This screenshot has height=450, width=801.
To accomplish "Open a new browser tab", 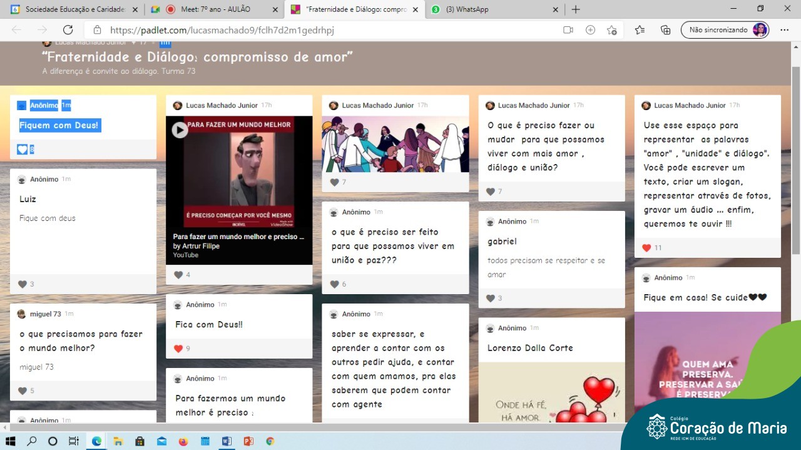I will coord(576,9).
